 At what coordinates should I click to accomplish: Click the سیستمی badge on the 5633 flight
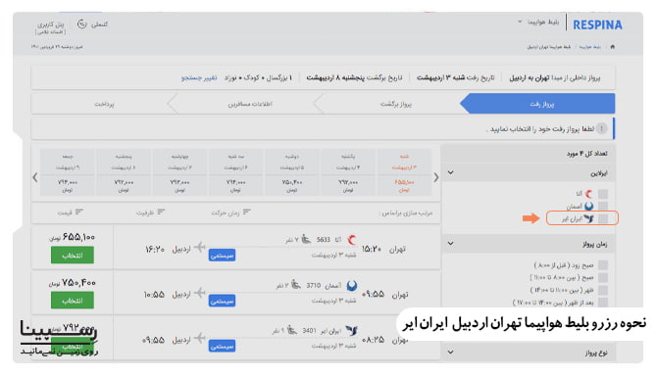coord(222,256)
